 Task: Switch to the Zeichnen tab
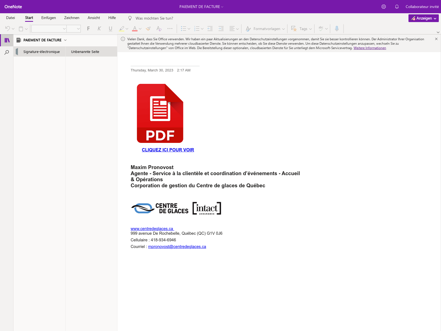[72, 18]
